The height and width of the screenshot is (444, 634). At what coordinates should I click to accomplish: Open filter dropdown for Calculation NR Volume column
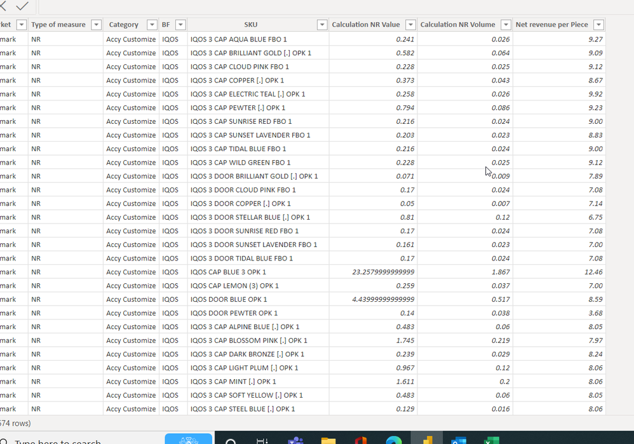coord(506,25)
